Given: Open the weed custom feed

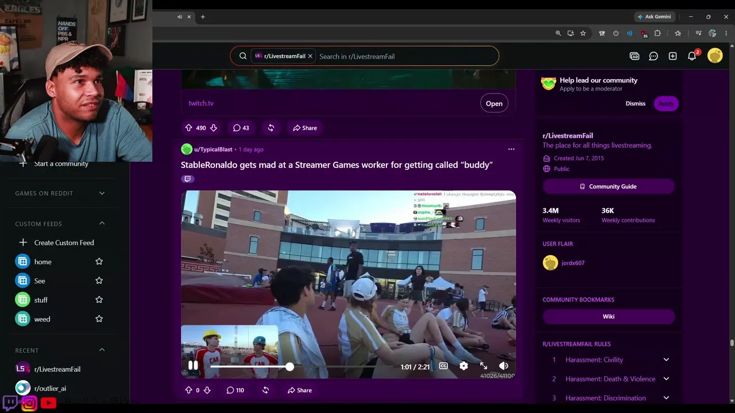Looking at the screenshot, I should pos(42,319).
